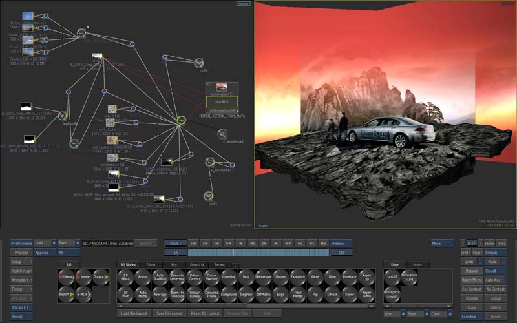Viewport: 517px width, 323px height.
Task: Switch to the Project bin tab
Action: (417, 265)
